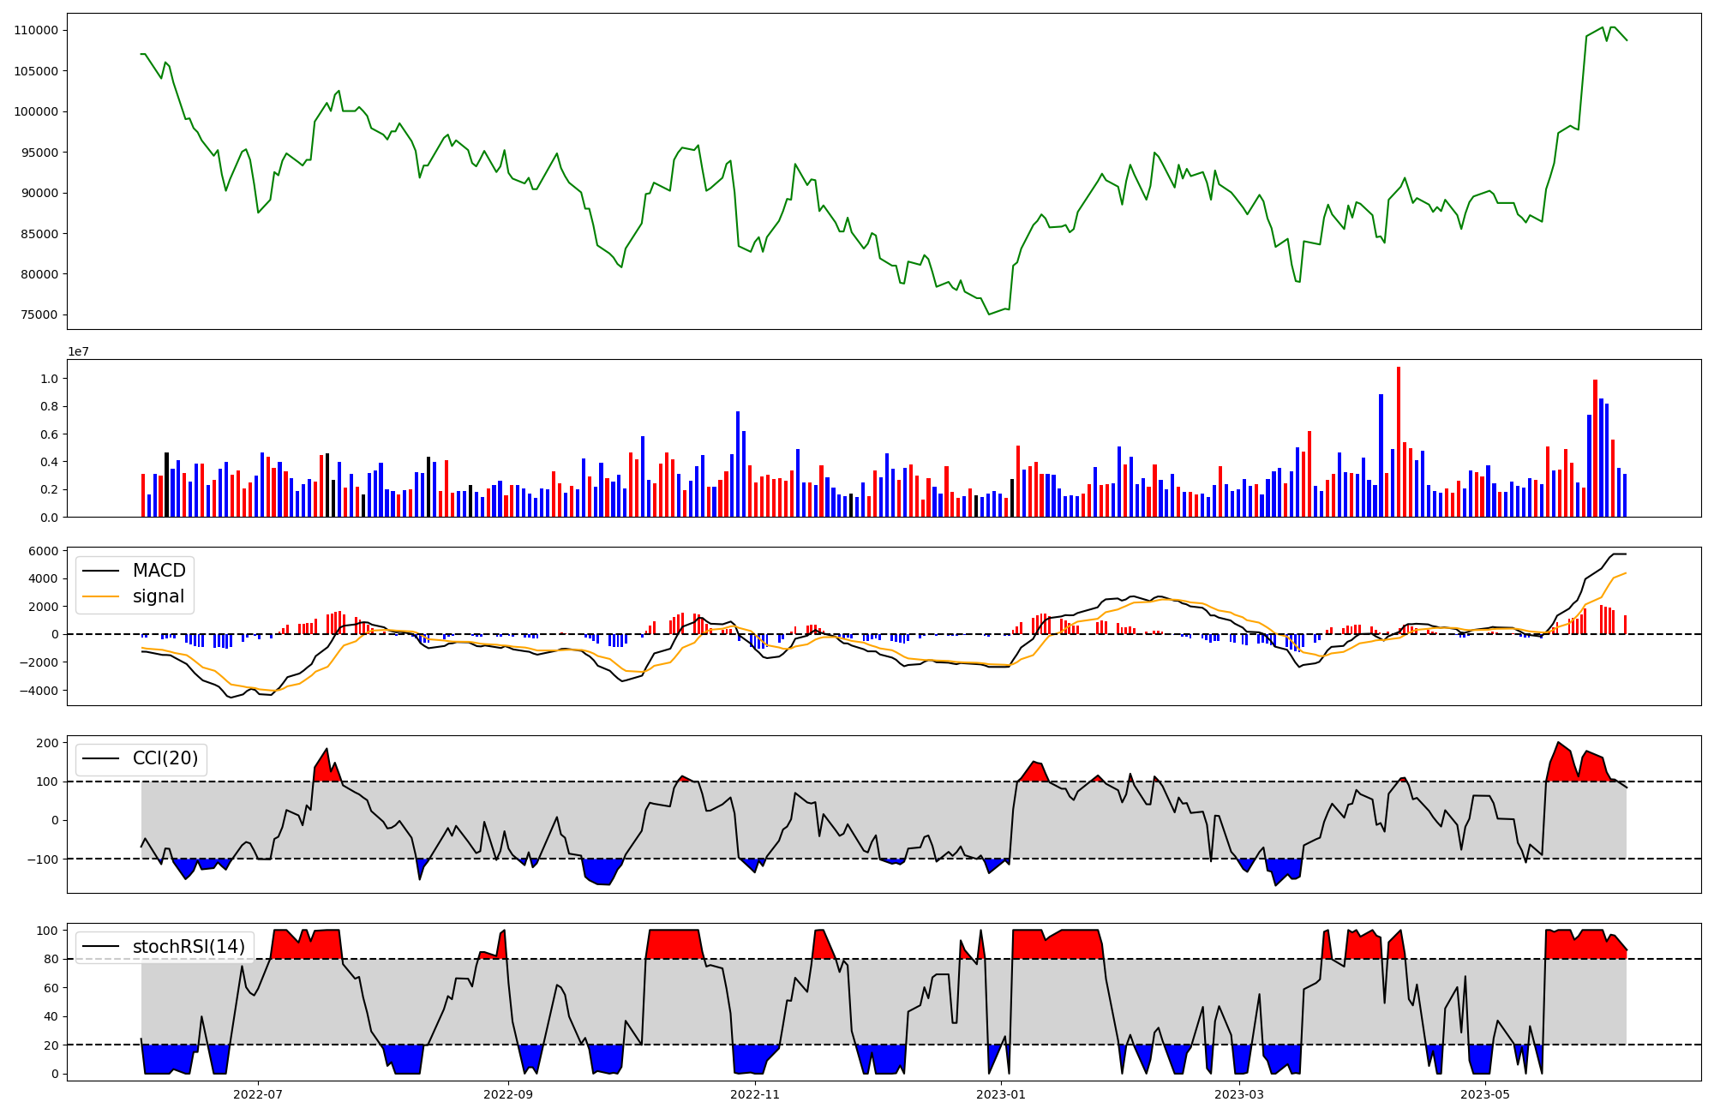Select the 2023-01 x-axis date label
The image size is (1714, 1114).
pos(1001,1094)
